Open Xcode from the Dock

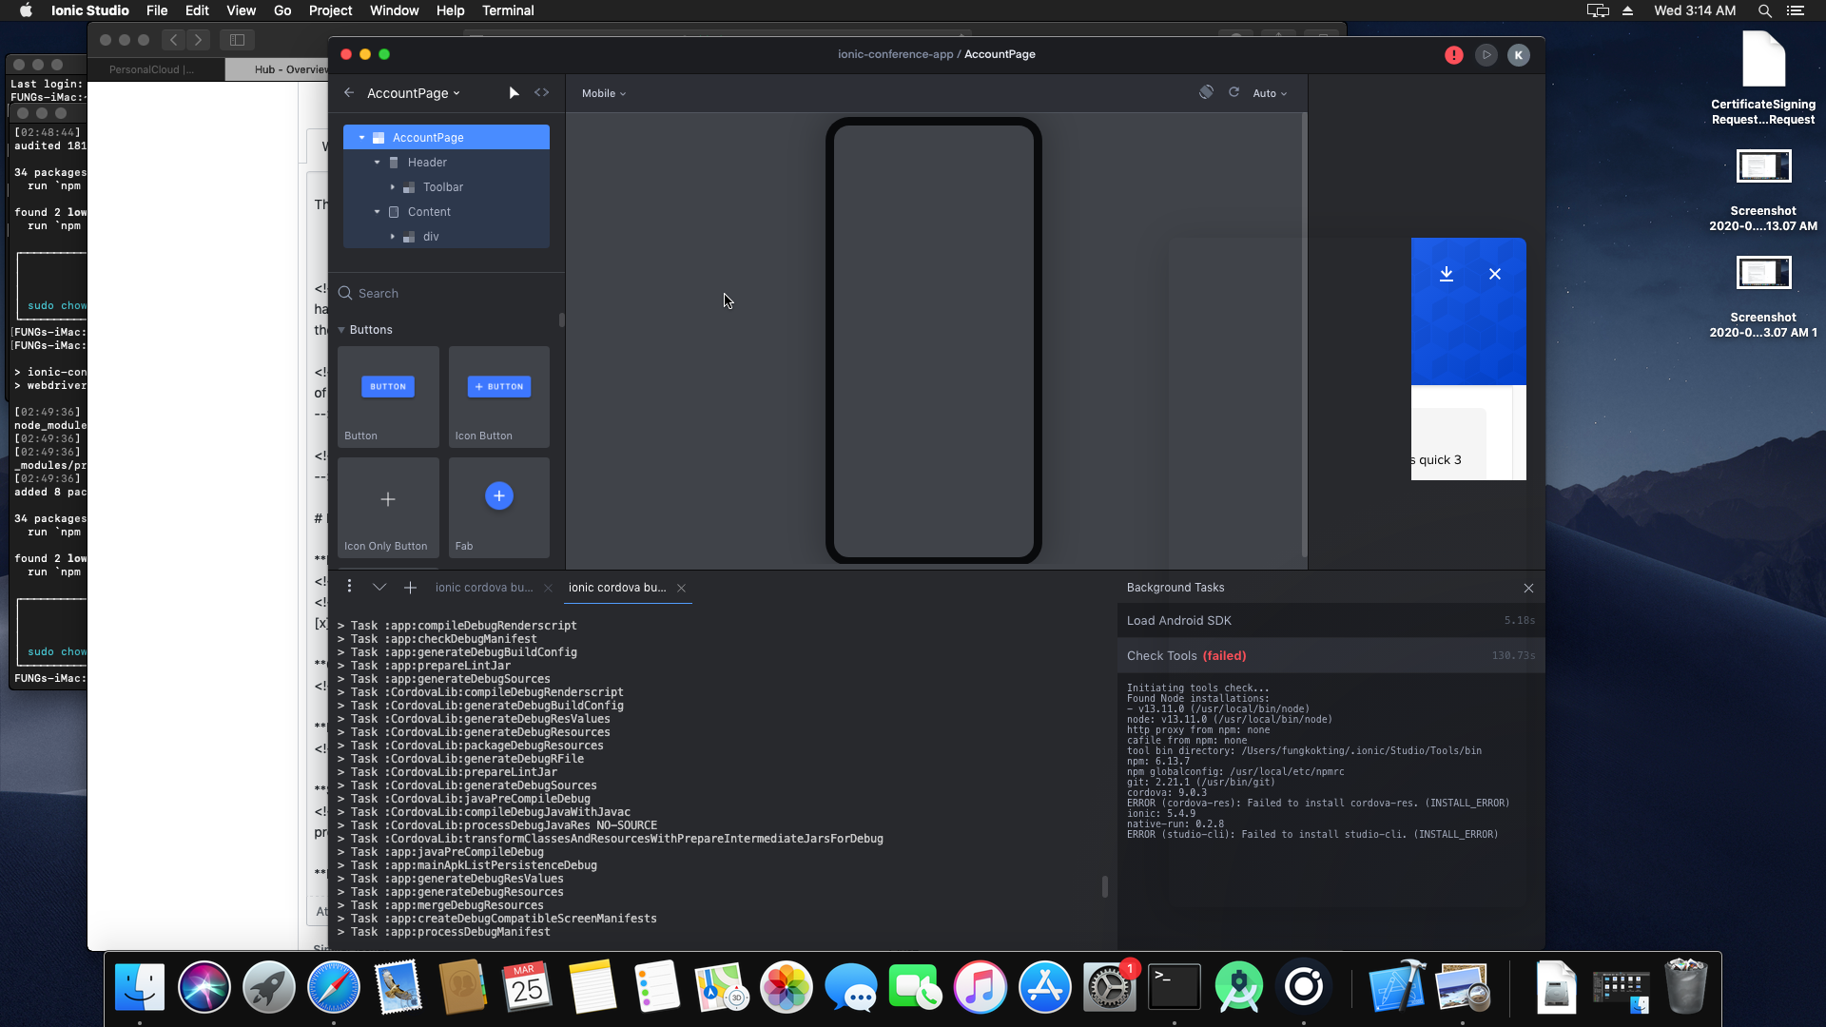coord(1397,987)
